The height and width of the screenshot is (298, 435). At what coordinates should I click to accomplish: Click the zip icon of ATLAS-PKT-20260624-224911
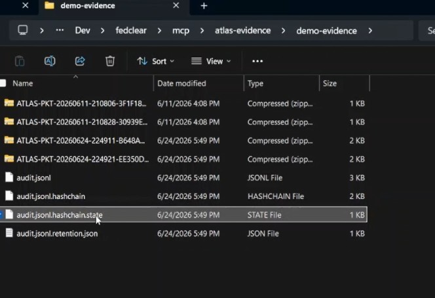point(9,140)
